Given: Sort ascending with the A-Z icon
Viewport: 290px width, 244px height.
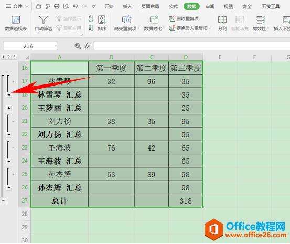Looking at the screenshot, I should pyautogui.click(x=91, y=18).
